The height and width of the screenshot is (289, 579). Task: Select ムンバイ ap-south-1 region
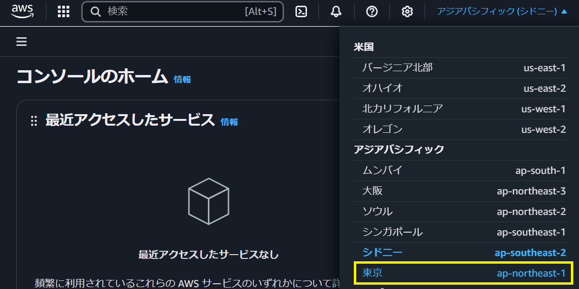[x=460, y=171]
